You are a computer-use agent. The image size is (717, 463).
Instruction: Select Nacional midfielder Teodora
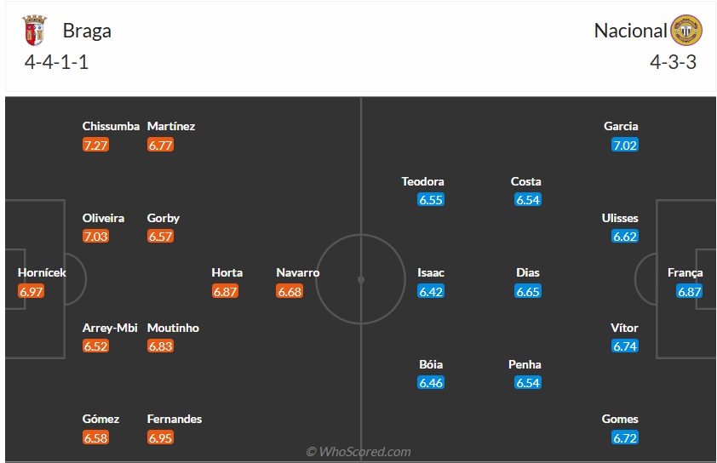click(423, 181)
